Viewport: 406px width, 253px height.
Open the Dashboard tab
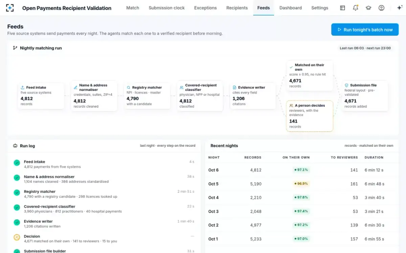click(x=291, y=8)
